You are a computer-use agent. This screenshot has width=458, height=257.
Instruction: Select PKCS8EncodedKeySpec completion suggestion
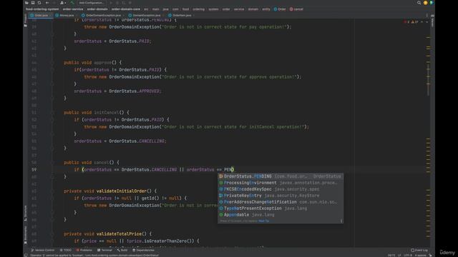click(x=281, y=189)
